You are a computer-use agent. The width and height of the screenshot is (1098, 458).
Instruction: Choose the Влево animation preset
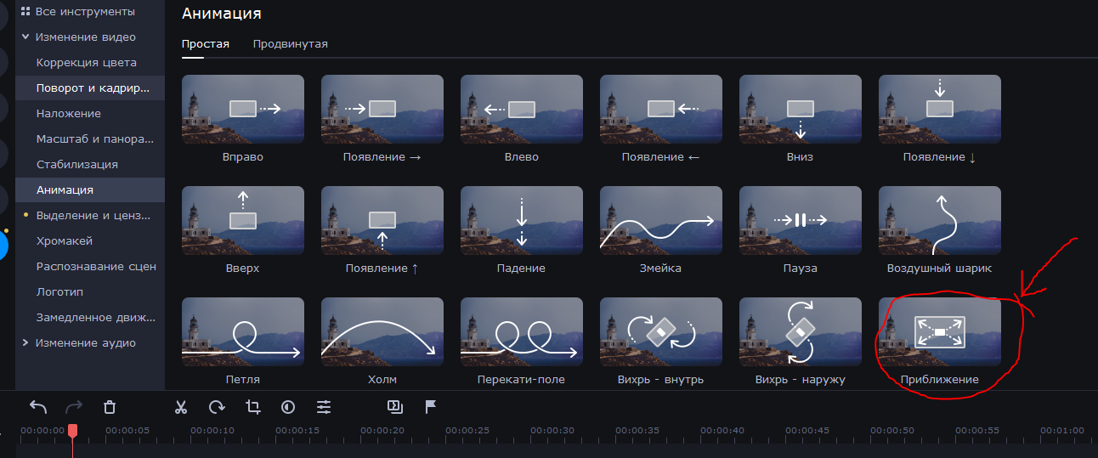(522, 110)
